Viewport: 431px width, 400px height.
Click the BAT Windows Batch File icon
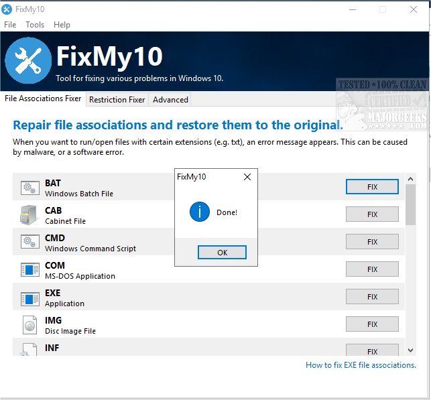click(29, 188)
